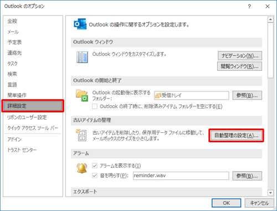Click the Outlook window customize pane icon

[x=82, y=57]
